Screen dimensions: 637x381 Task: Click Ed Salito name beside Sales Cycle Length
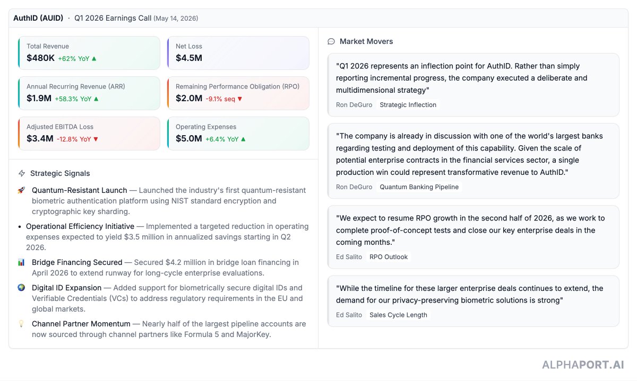(349, 315)
